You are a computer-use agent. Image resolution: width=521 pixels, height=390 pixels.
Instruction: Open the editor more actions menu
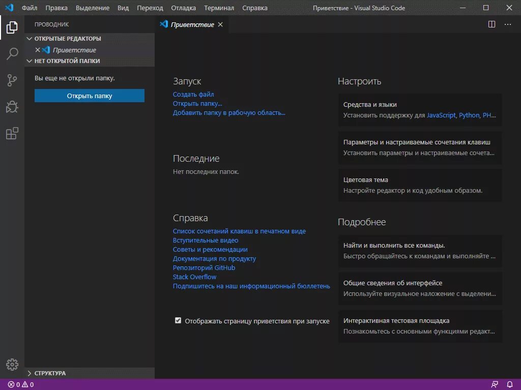pyautogui.click(x=508, y=24)
